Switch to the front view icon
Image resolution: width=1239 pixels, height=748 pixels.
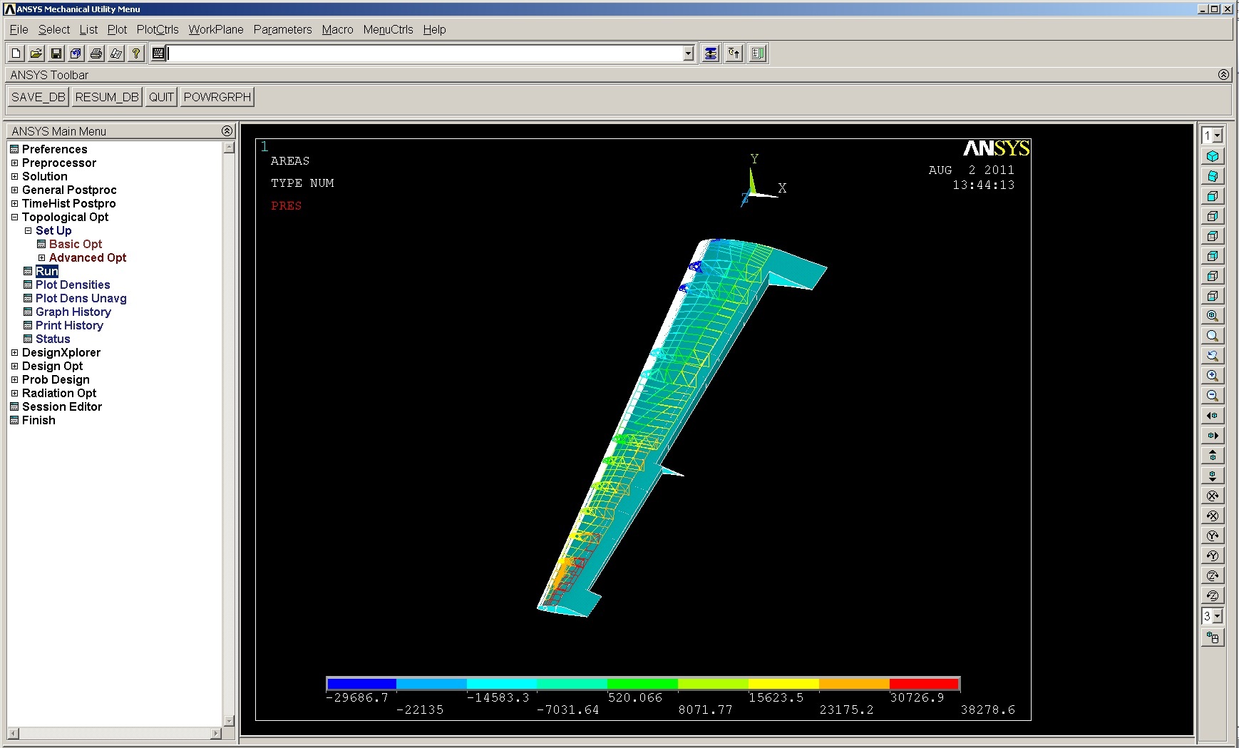1213,195
